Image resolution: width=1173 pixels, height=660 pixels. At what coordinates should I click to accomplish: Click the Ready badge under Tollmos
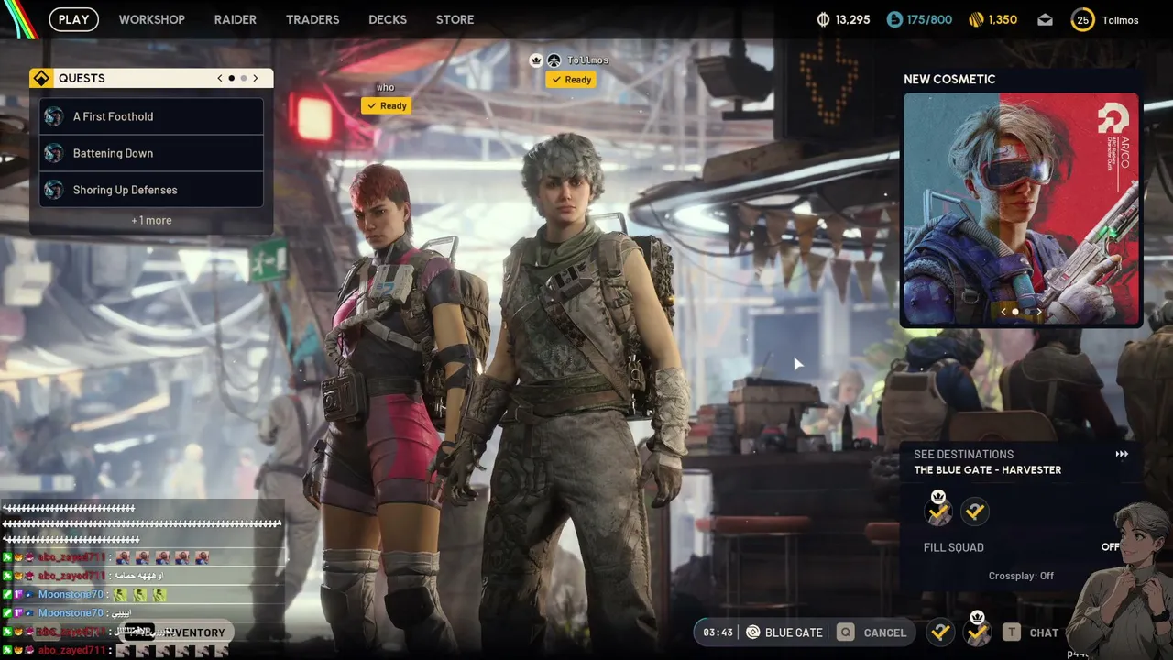[x=570, y=80]
